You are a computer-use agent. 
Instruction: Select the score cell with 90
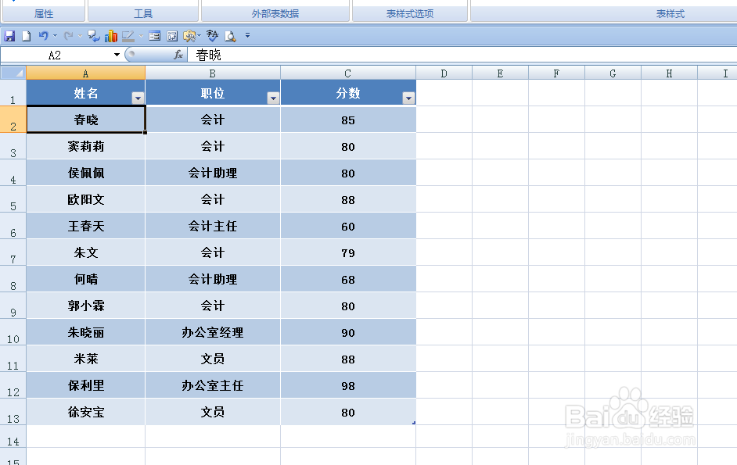click(348, 332)
